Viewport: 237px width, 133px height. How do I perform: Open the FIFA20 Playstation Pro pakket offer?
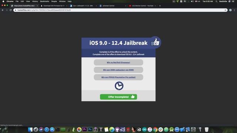click(118, 77)
